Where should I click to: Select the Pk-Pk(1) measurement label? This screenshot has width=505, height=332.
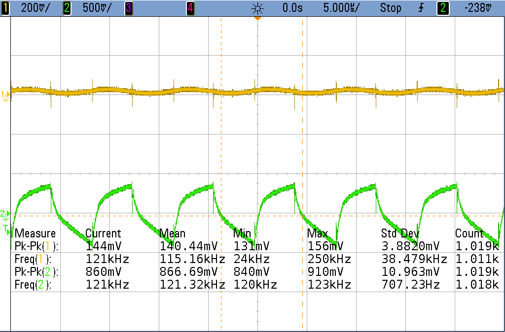(36, 246)
